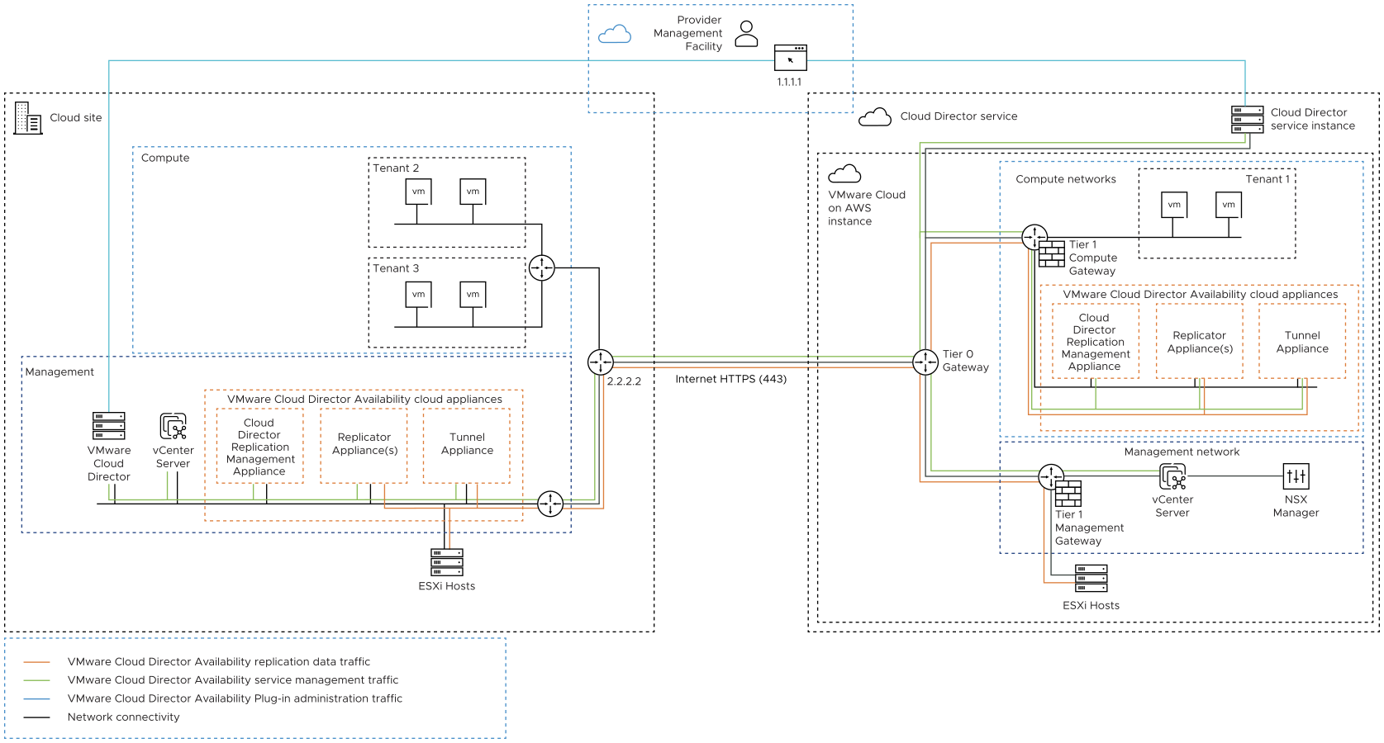Select the AWS Management network vCenter Server icon
1384x743 pixels.
pyautogui.click(x=1173, y=477)
